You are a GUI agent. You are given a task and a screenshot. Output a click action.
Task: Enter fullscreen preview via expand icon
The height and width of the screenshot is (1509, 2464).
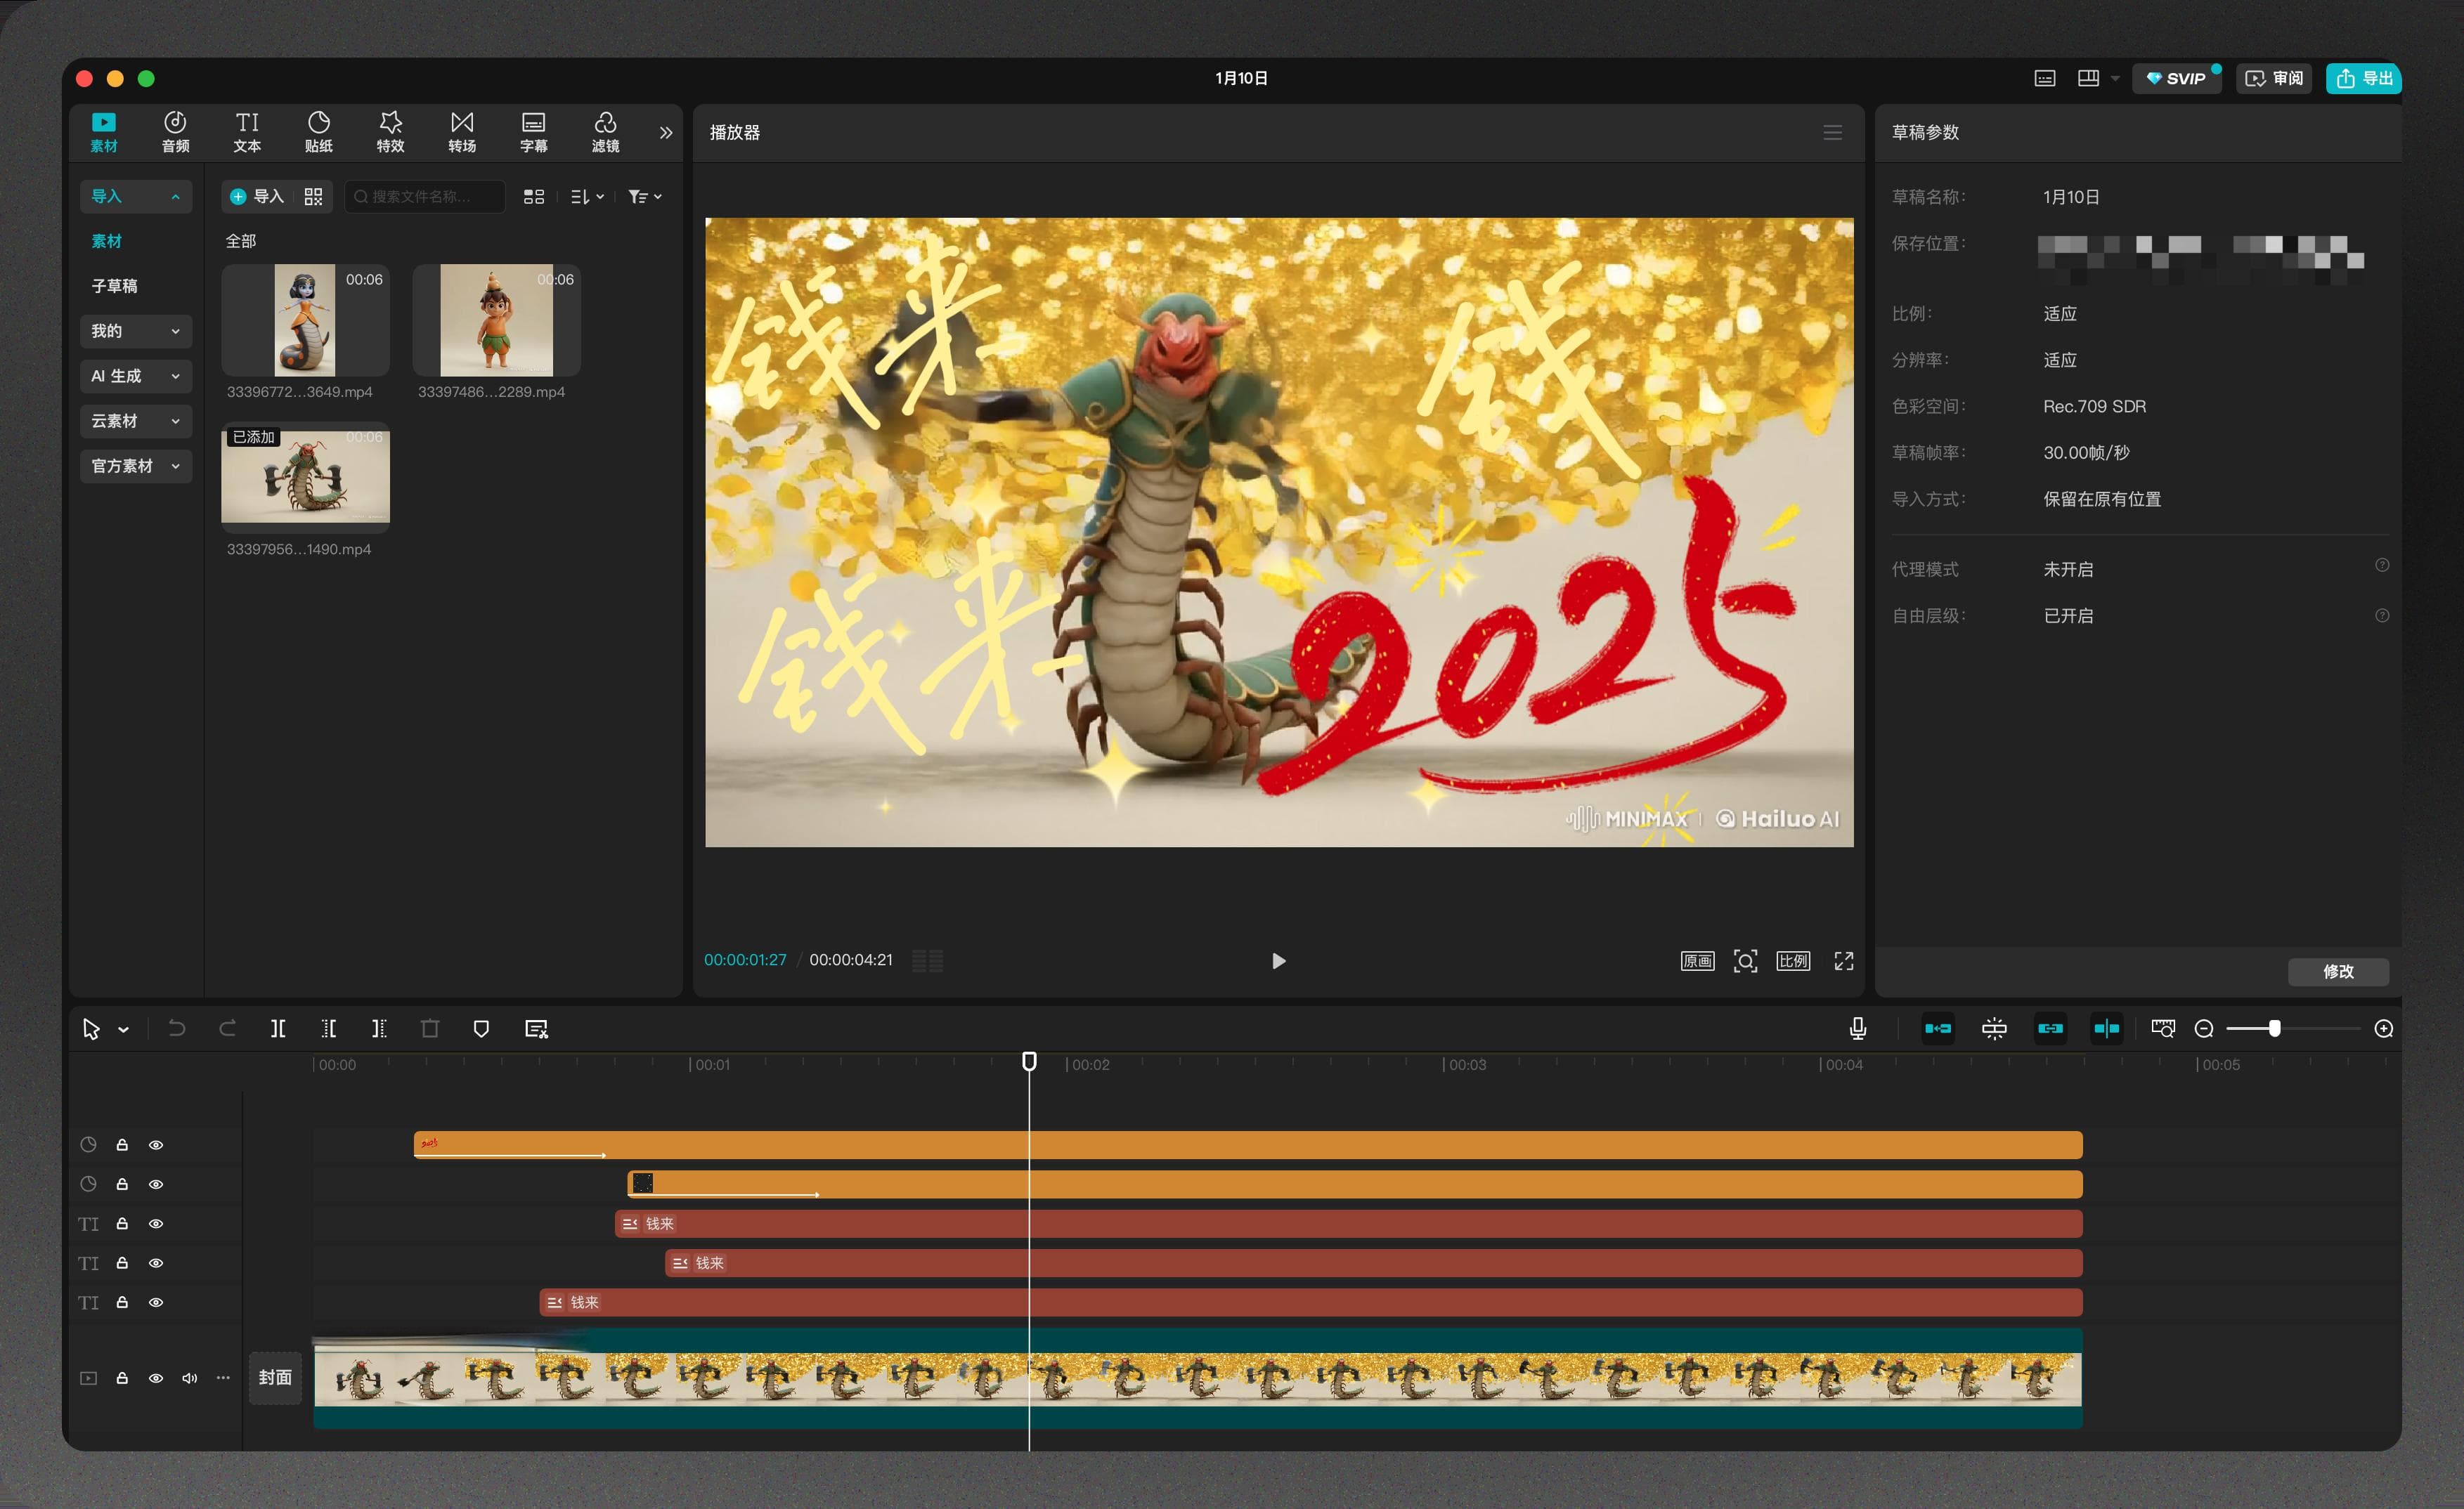pos(1844,961)
